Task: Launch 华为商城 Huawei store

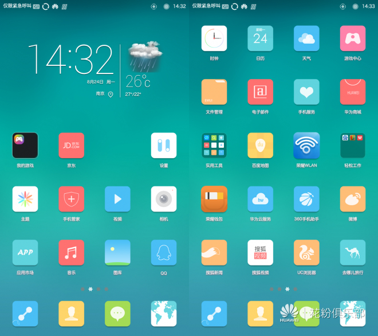Action: [x=353, y=92]
